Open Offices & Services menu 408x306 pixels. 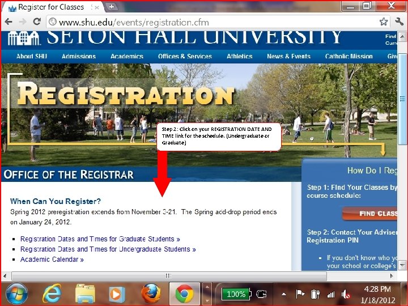(x=185, y=56)
